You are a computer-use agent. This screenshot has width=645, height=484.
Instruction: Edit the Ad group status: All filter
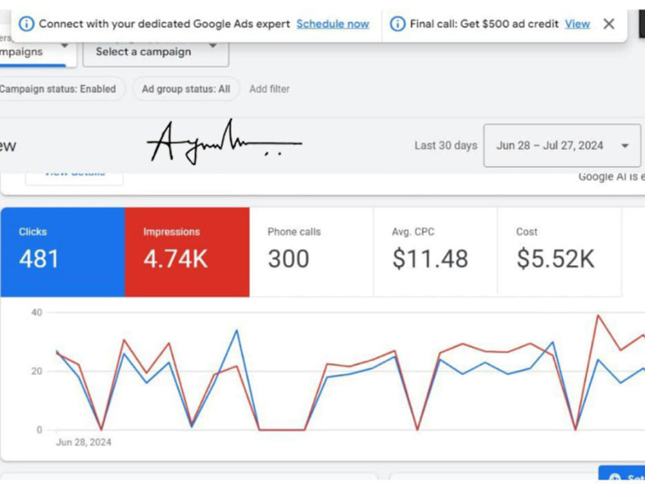[186, 89]
